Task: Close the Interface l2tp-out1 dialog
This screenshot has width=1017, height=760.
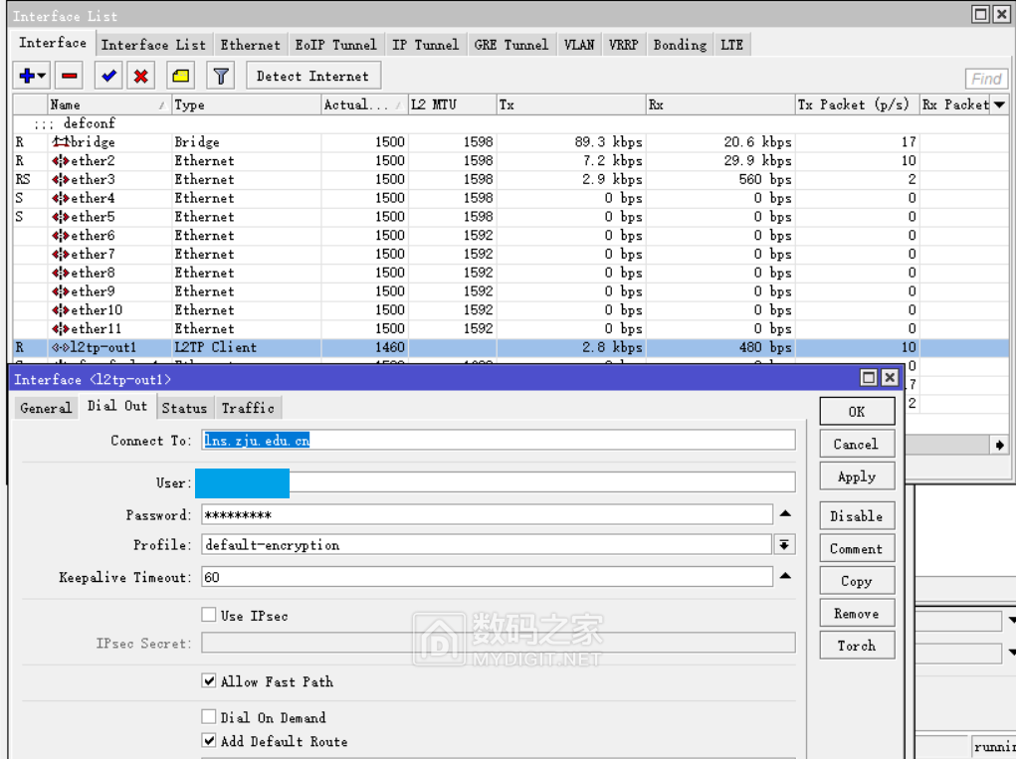Action: [890, 377]
